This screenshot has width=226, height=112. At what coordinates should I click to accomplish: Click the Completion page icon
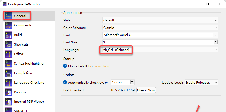[x=8, y=73]
